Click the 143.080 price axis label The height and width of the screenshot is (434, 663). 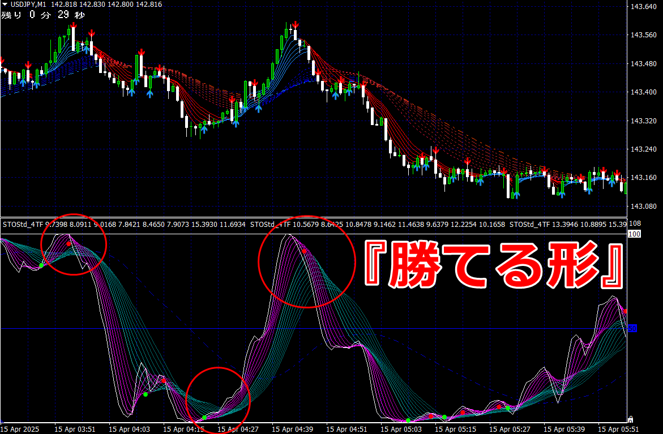tap(644, 206)
